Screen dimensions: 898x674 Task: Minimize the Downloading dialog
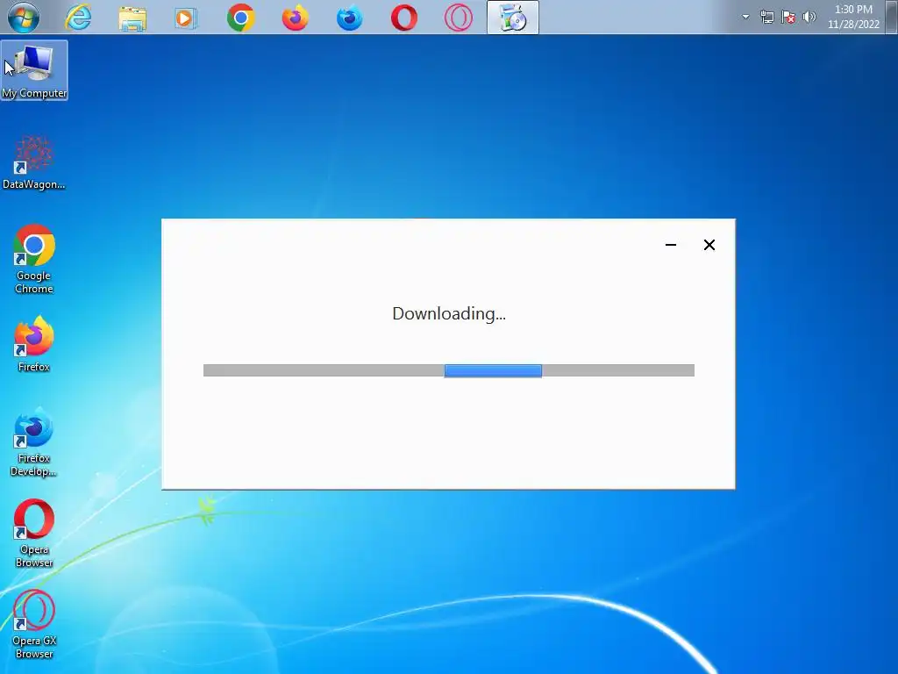671,245
